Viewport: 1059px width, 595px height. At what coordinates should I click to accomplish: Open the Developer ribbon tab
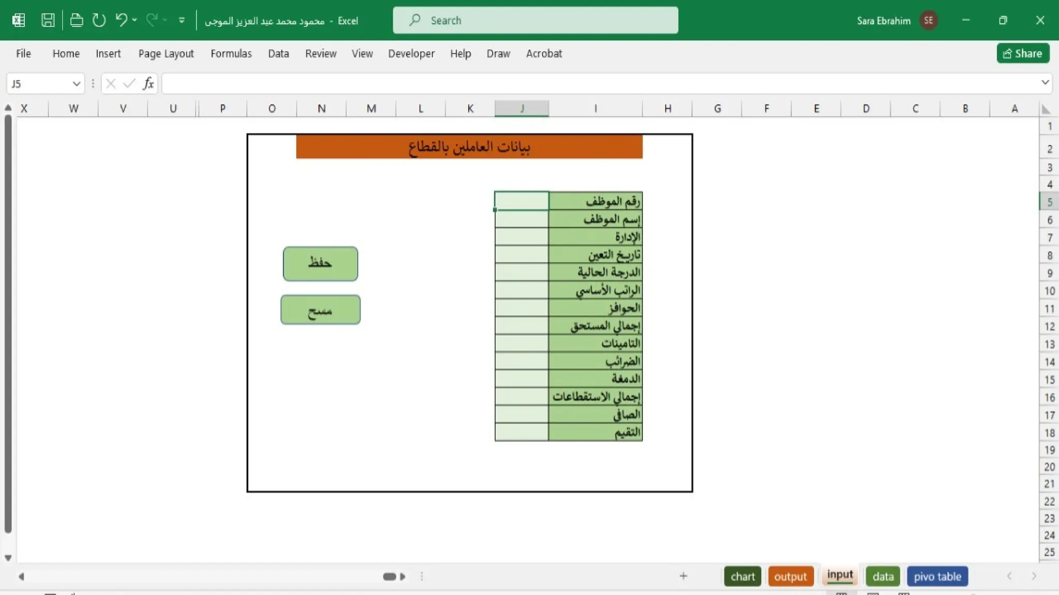[411, 54]
